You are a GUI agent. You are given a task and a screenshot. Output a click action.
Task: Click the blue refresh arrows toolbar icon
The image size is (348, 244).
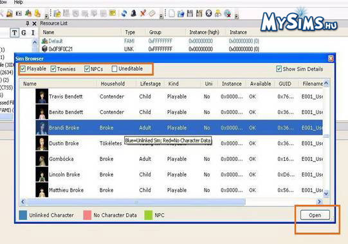(124, 14)
